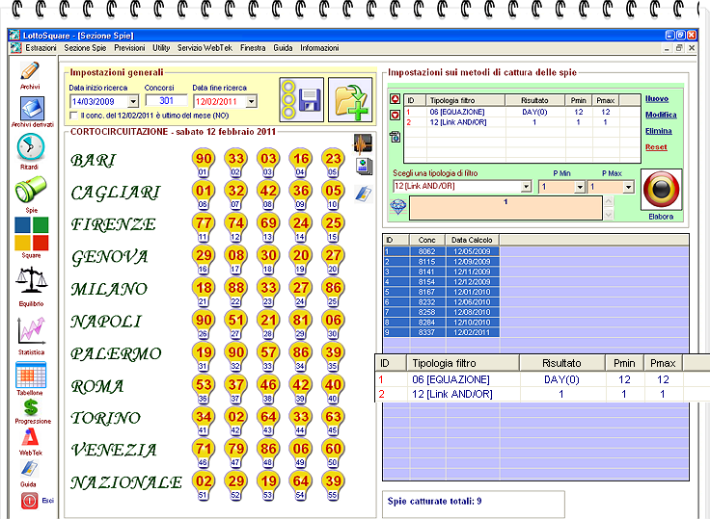Select result row dated 12/10/2010
710x519 pixels.
coord(442,323)
